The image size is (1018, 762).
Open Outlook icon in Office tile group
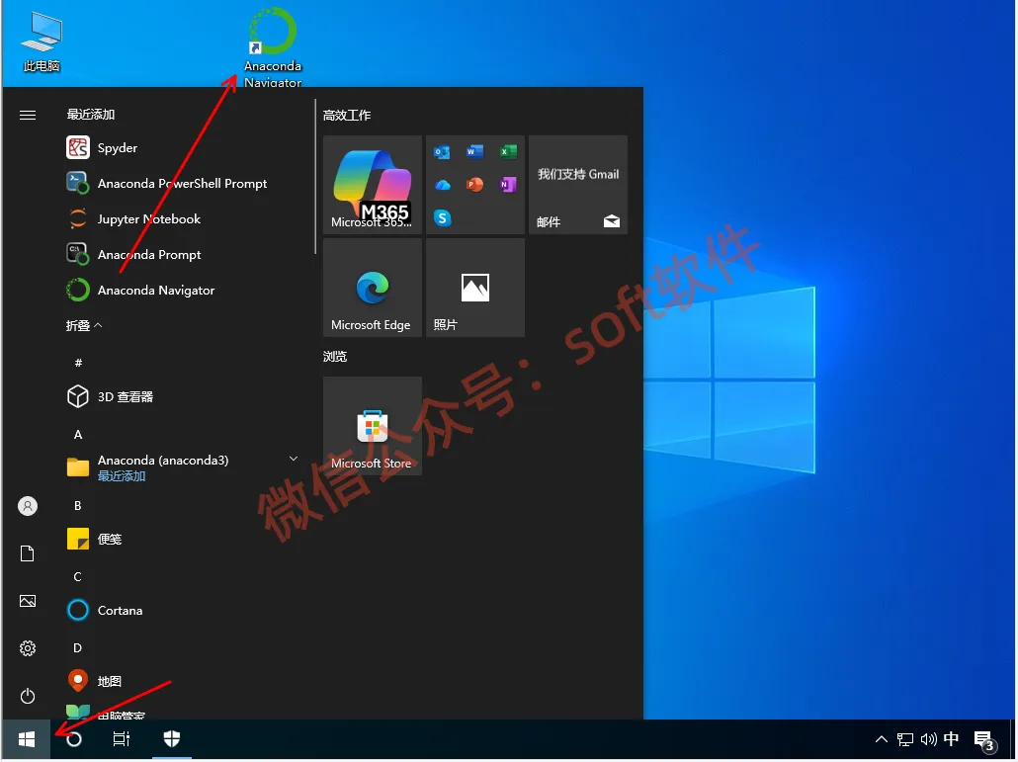tap(443, 152)
